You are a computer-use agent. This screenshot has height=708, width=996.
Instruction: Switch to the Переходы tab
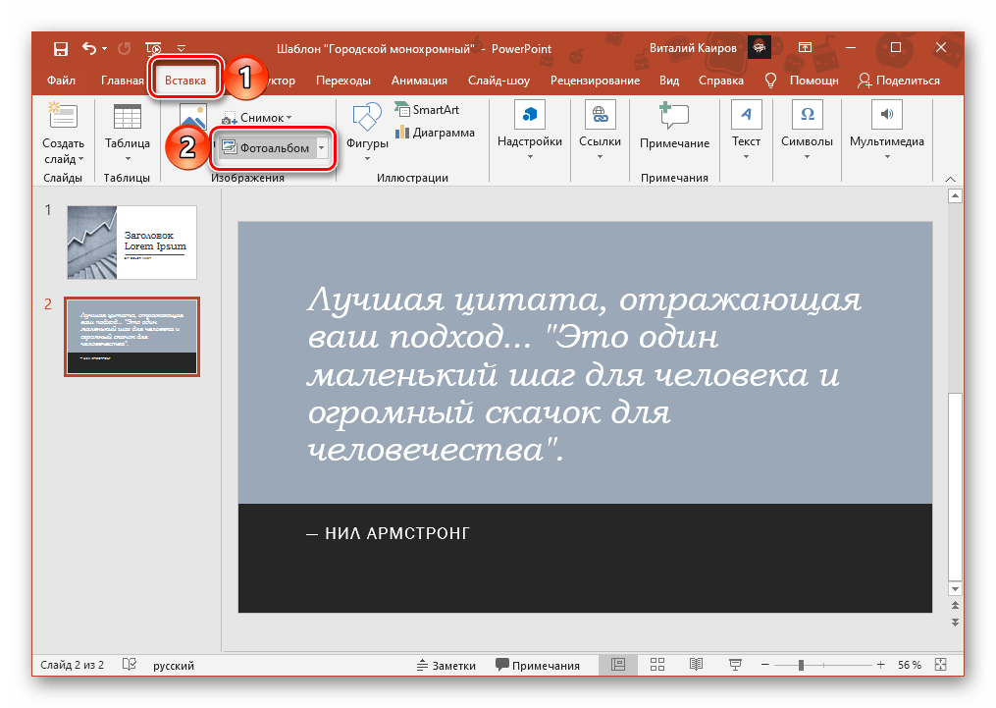344,81
